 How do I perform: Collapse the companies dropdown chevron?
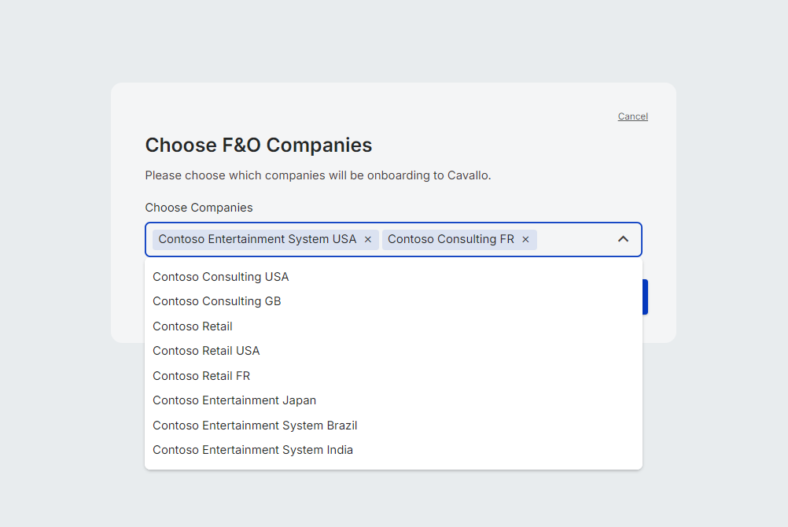click(623, 239)
